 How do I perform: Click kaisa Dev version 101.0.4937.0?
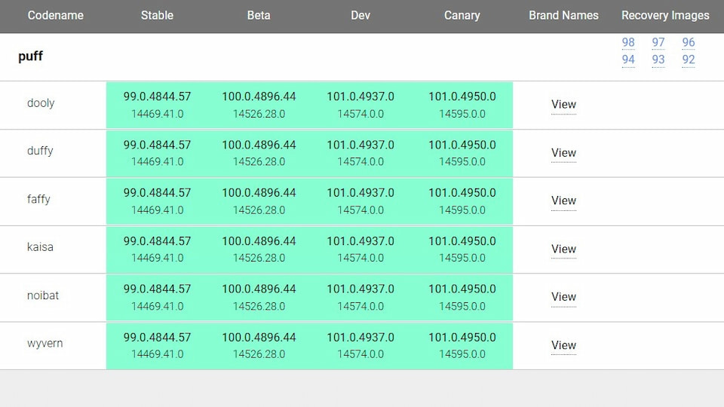coord(360,241)
